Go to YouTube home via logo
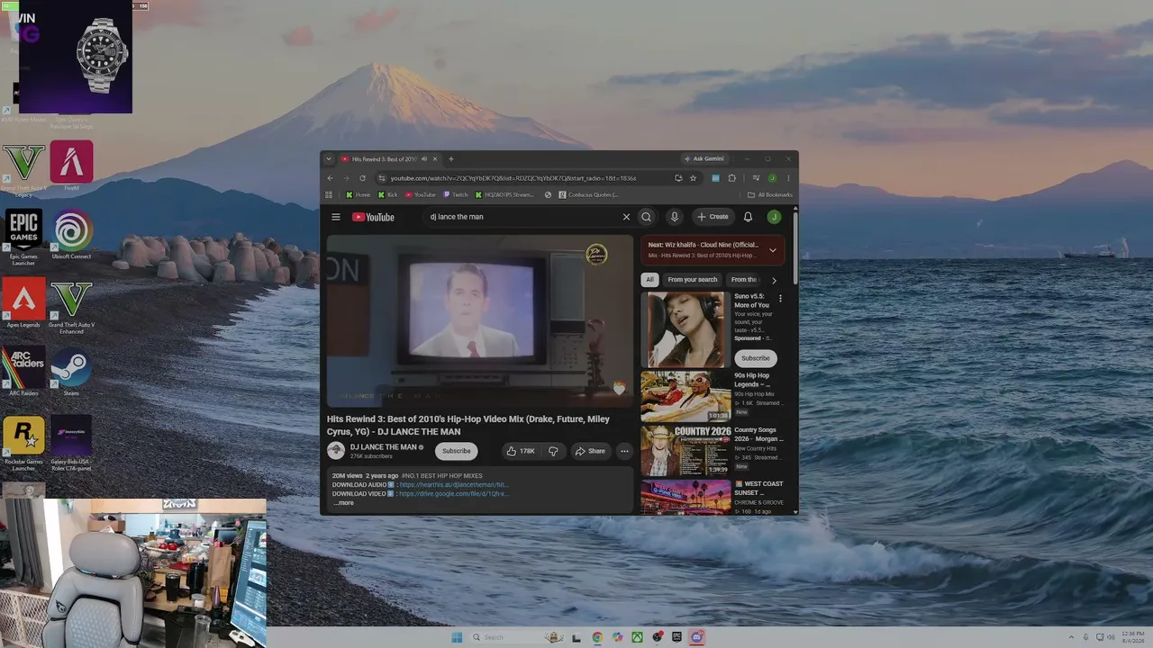 (x=373, y=217)
